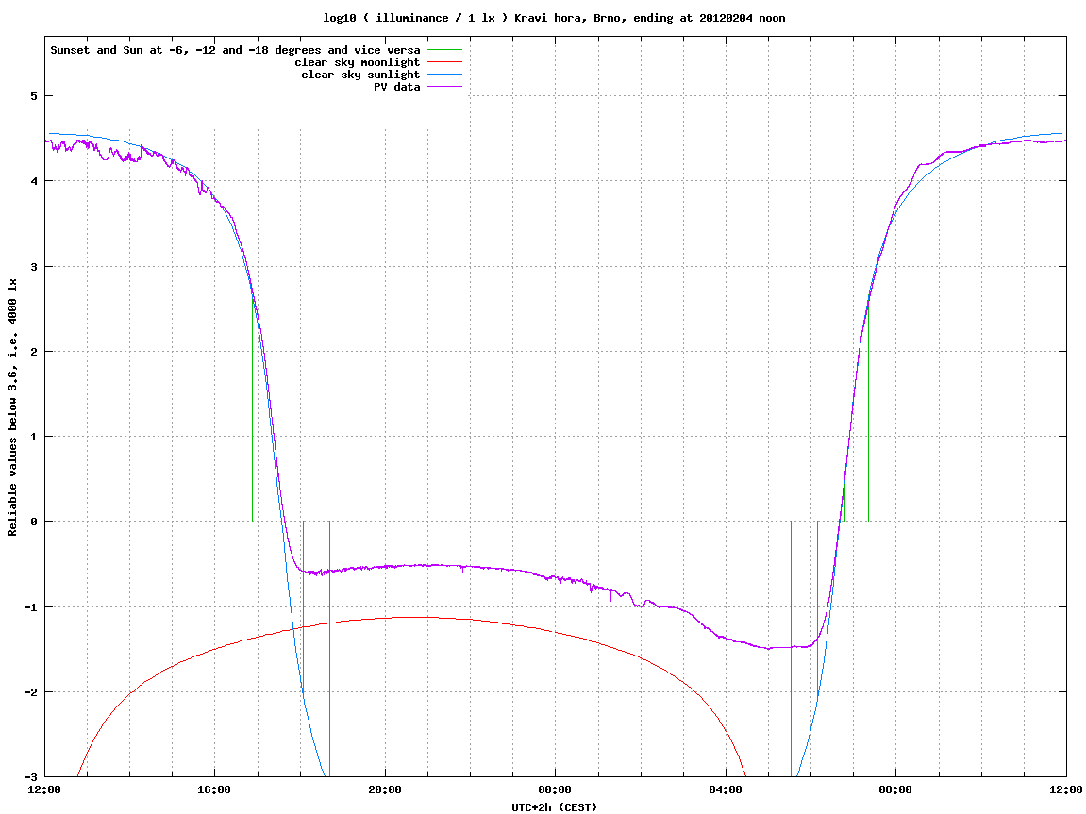
Task: Click the x-axis label 04:00
Action: (726, 789)
